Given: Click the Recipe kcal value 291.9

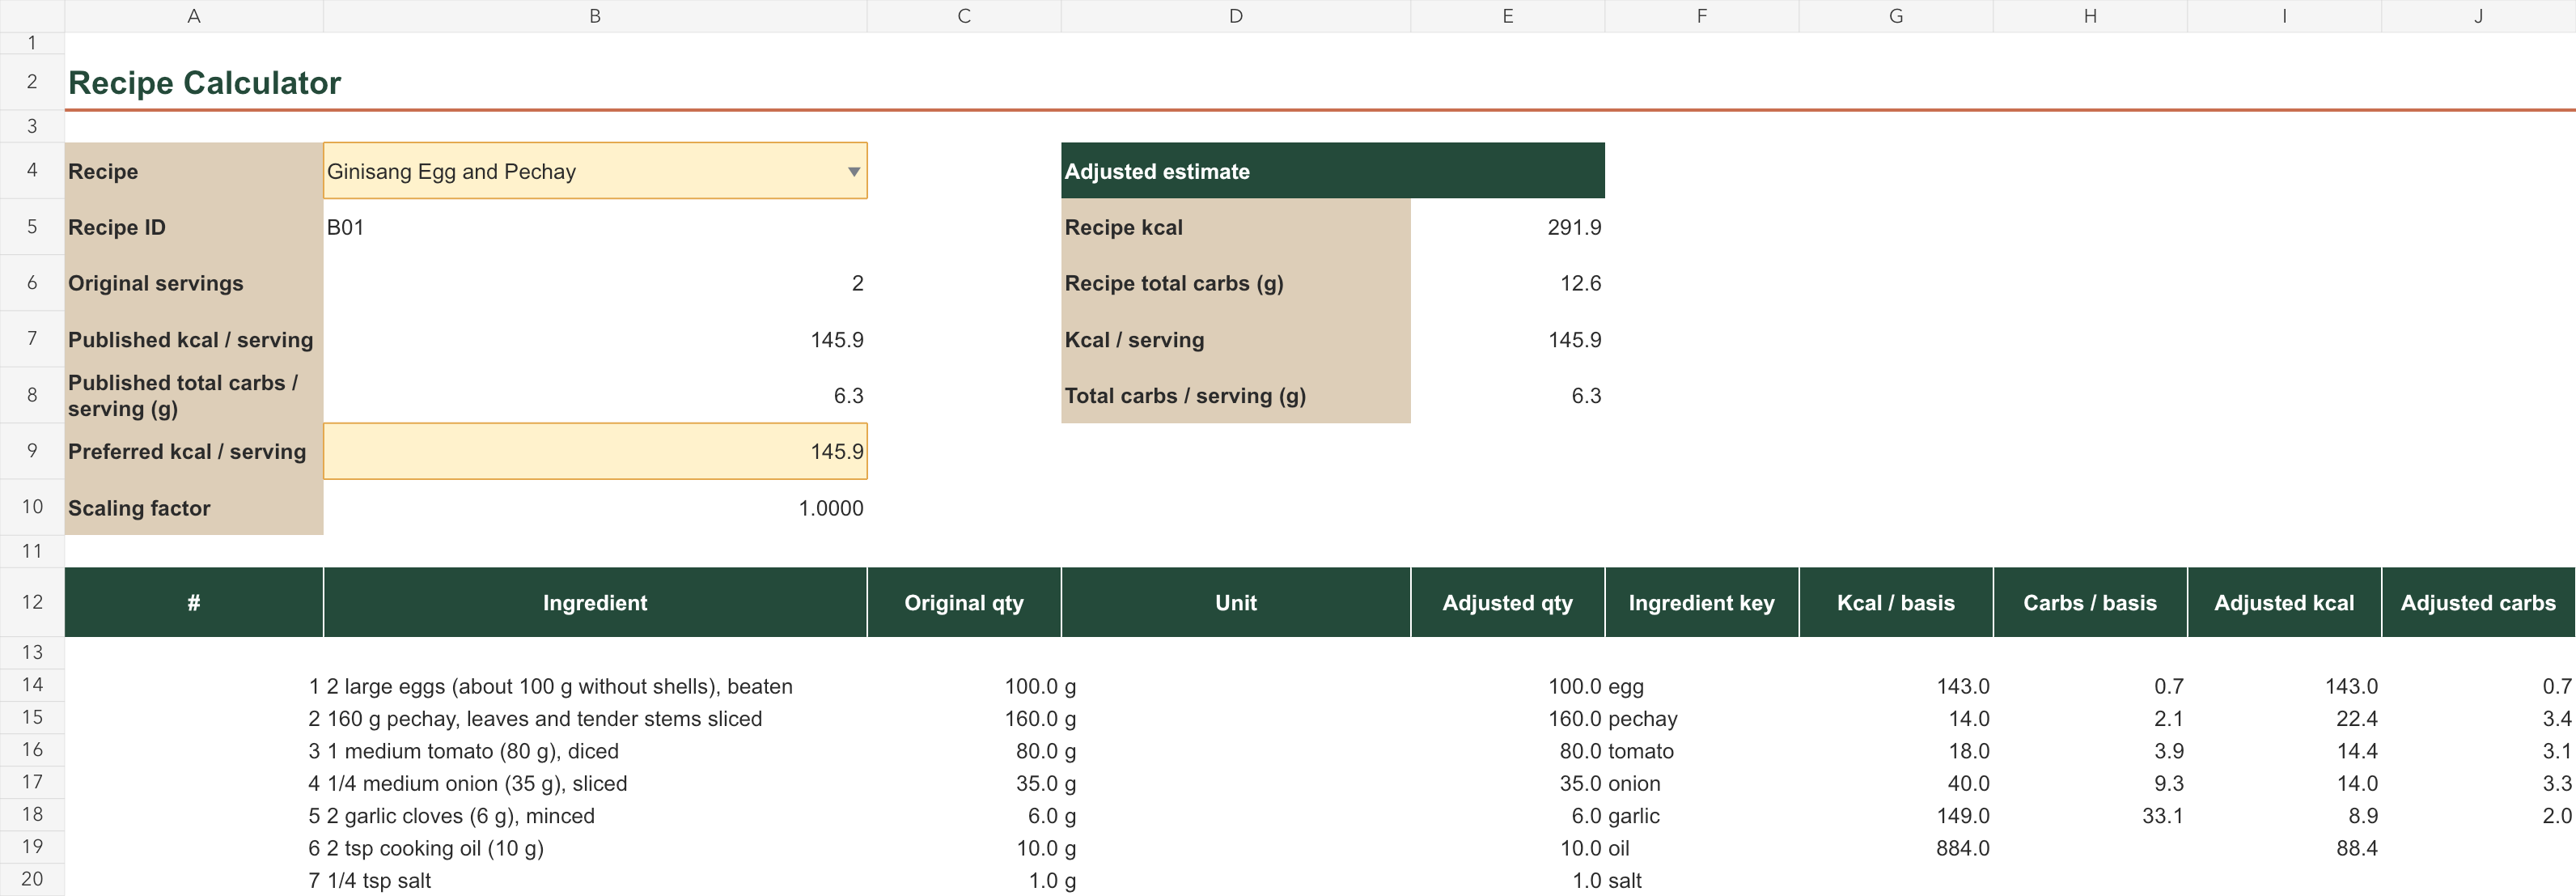Looking at the screenshot, I should click(x=1574, y=227).
